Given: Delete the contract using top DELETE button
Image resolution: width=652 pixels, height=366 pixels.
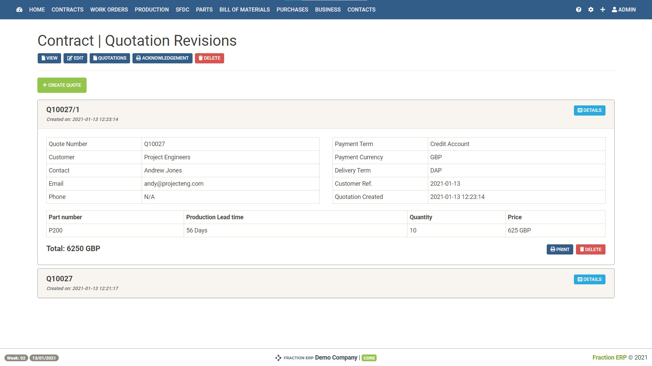Looking at the screenshot, I should click(209, 58).
